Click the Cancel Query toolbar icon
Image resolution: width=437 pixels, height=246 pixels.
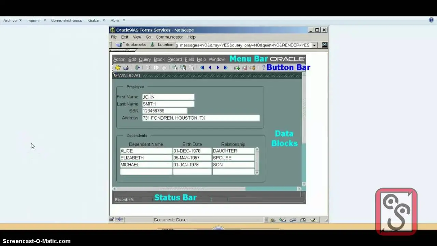[x=191, y=68]
